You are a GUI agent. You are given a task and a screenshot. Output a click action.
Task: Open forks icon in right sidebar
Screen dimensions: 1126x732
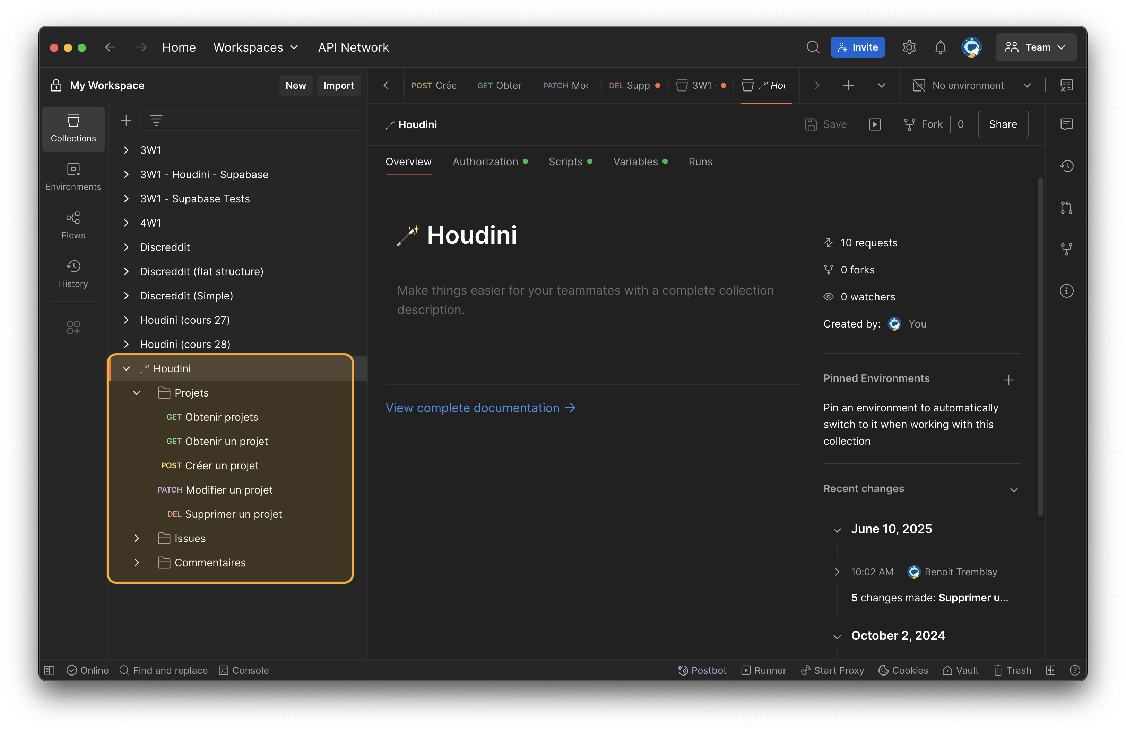coord(1066,249)
